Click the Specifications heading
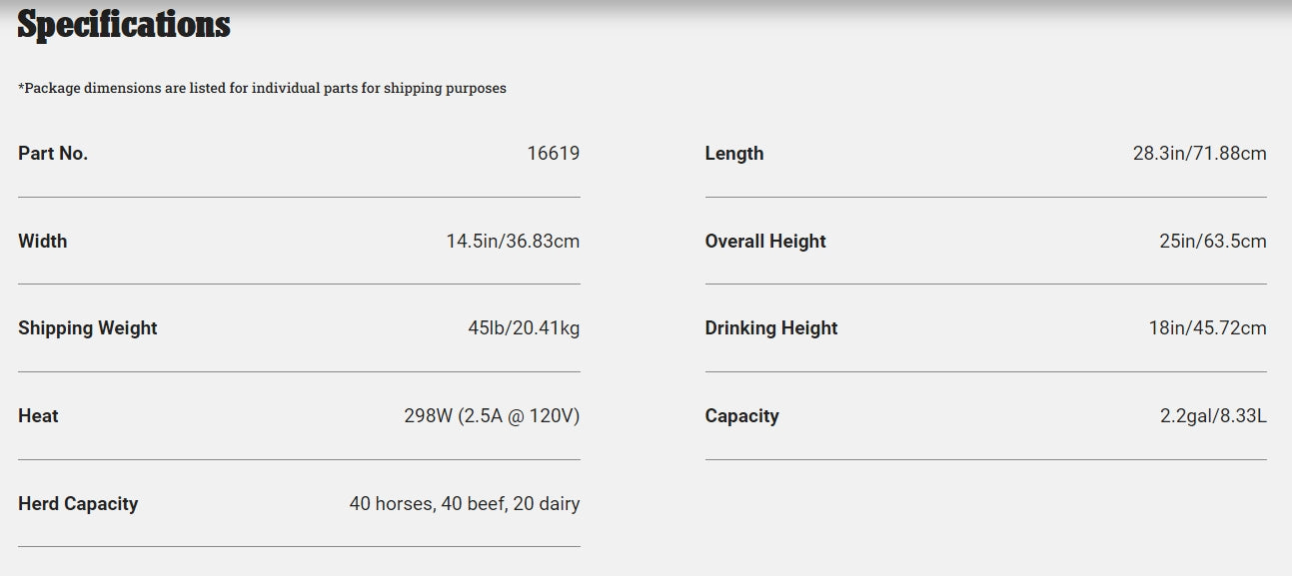1292x576 pixels. click(x=124, y=24)
